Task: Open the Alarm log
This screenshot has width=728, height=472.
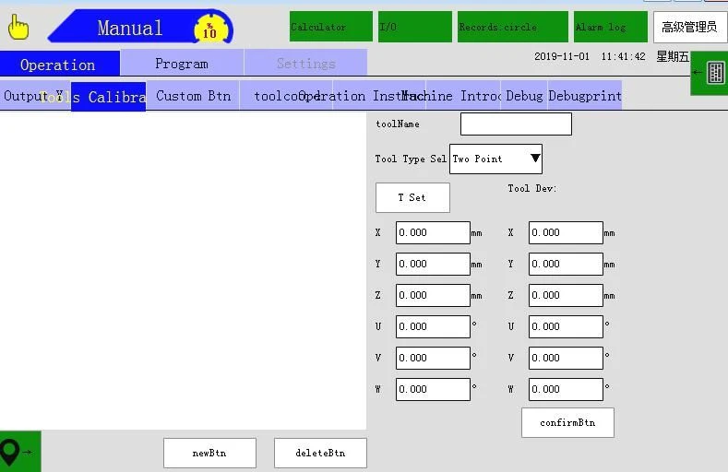Action: tap(611, 27)
